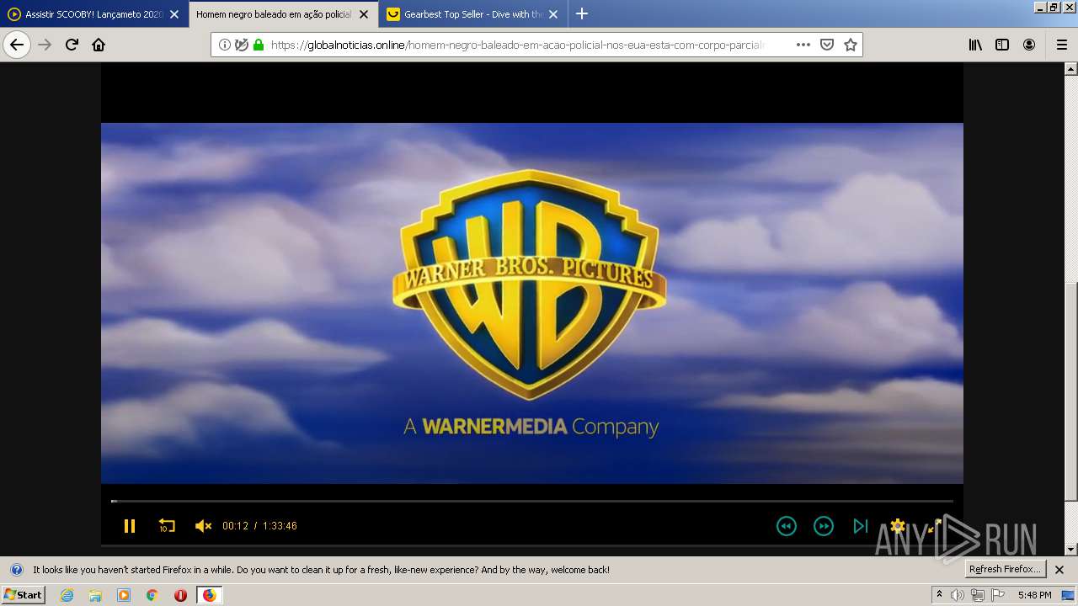
Task: Open a new browser tab
Action: [x=582, y=13]
